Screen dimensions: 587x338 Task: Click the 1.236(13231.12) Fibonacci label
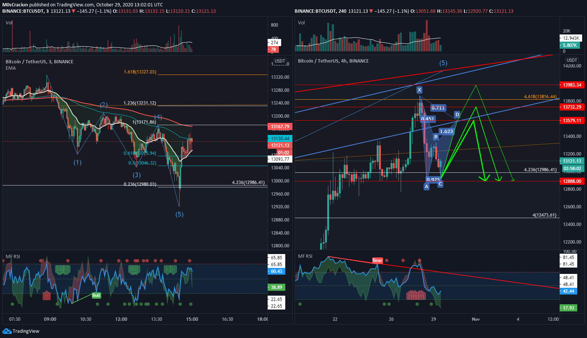(140, 103)
